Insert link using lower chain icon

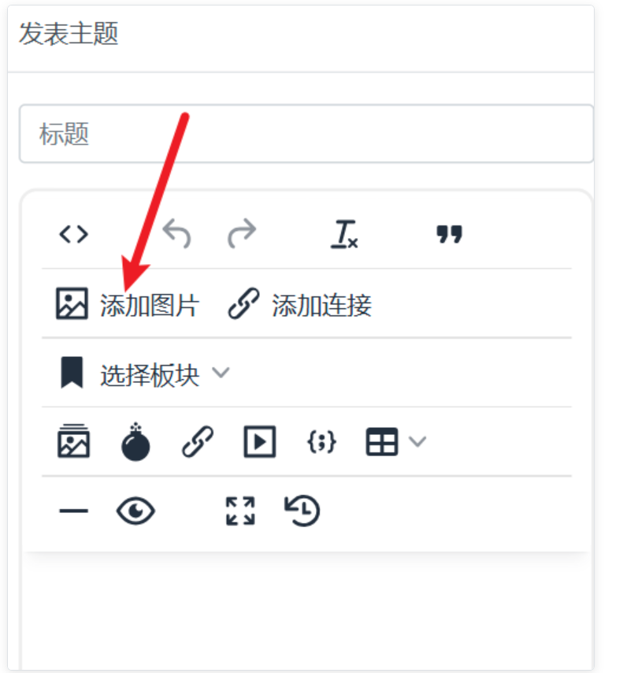click(198, 441)
